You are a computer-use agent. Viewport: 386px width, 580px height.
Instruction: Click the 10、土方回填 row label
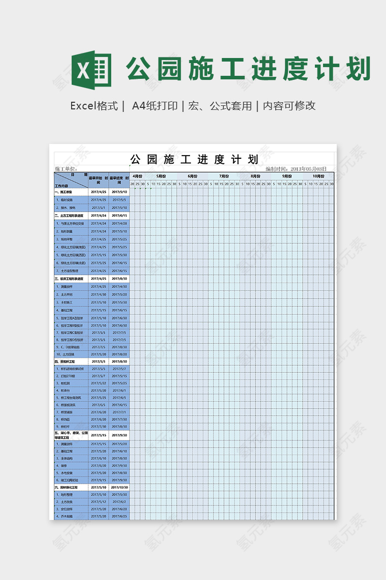[x=66, y=355]
